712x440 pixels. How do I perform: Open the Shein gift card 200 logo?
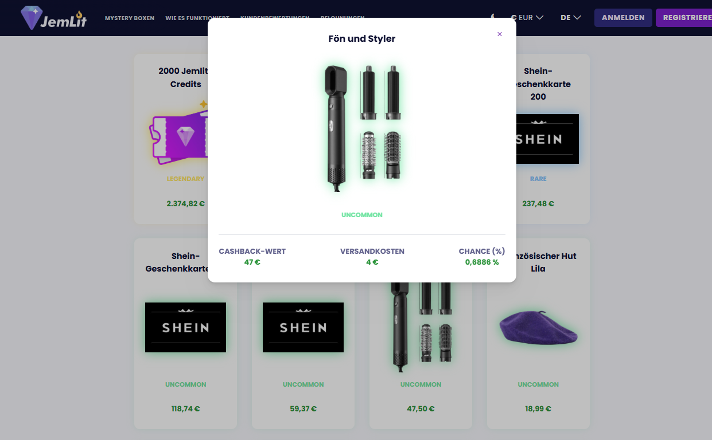[538, 139]
